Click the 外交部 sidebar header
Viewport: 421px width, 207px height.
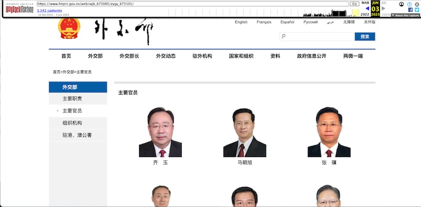(x=78, y=87)
